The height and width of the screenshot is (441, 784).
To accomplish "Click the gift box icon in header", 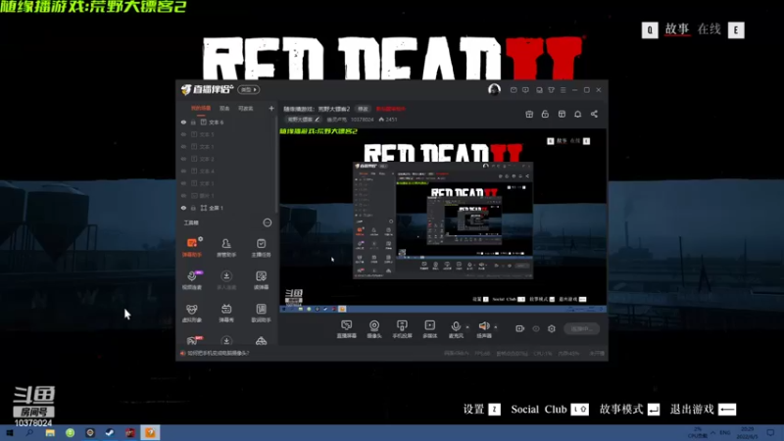I will 529,114.
